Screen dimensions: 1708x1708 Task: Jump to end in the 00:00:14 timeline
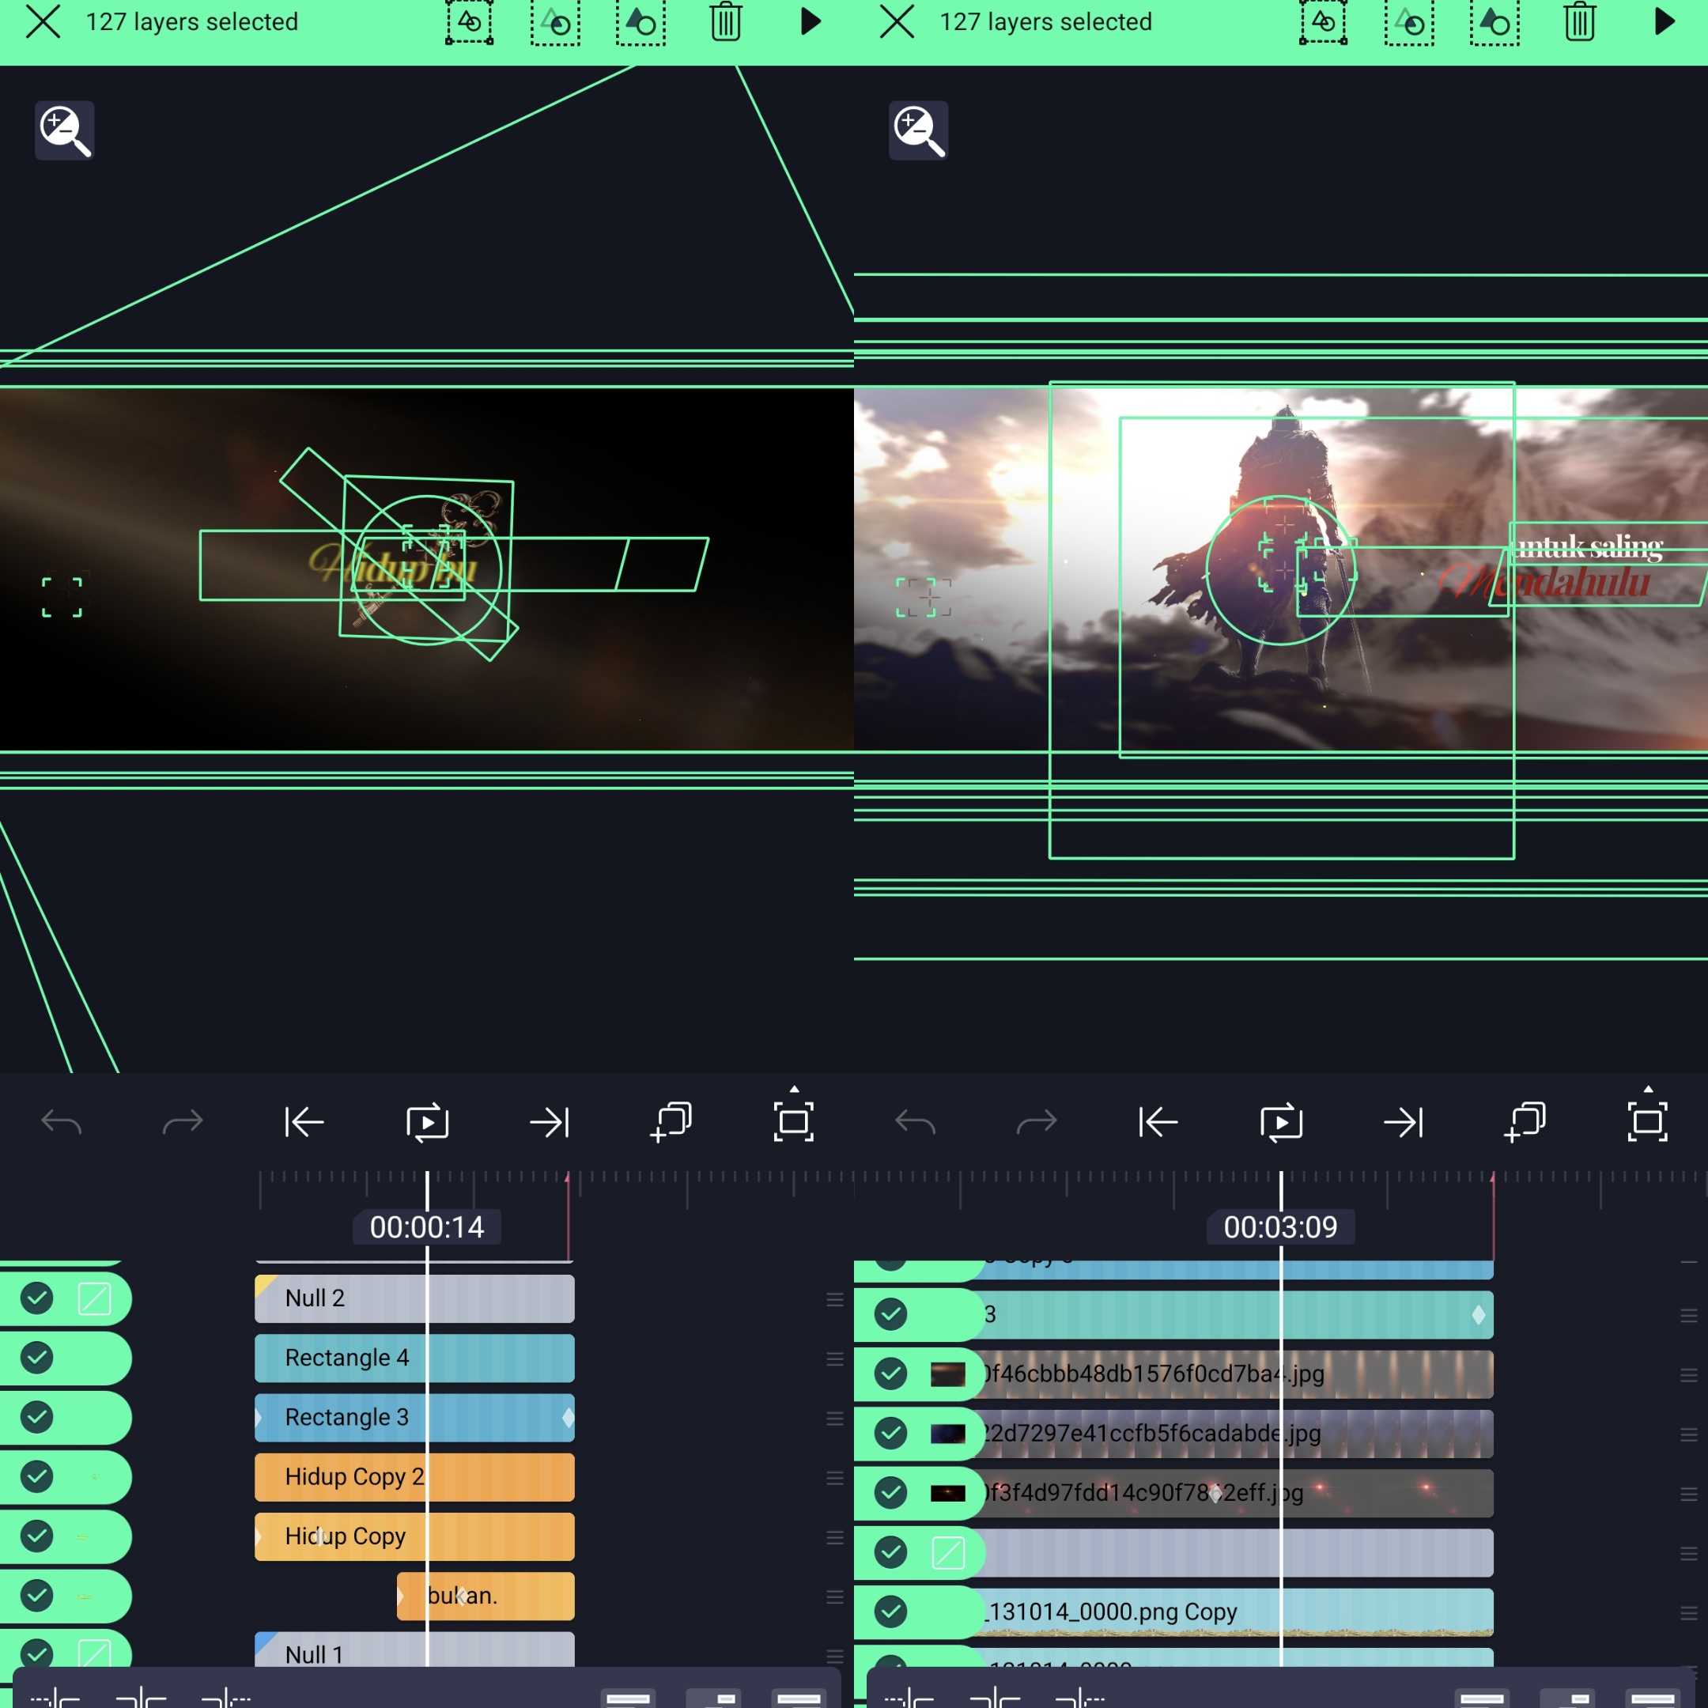(549, 1123)
